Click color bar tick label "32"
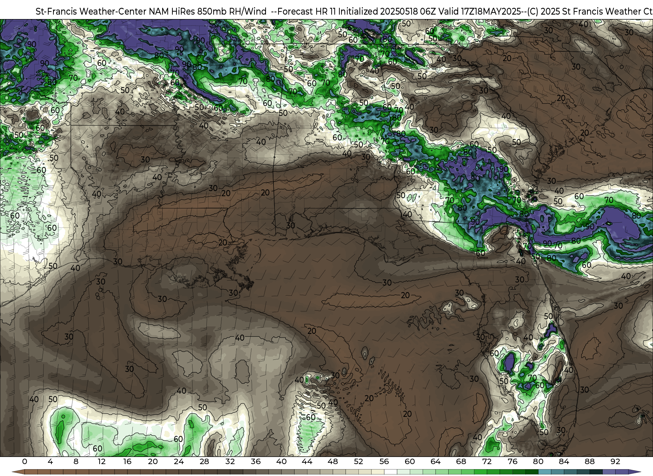The height and width of the screenshot is (476, 653). click(x=230, y=461)
